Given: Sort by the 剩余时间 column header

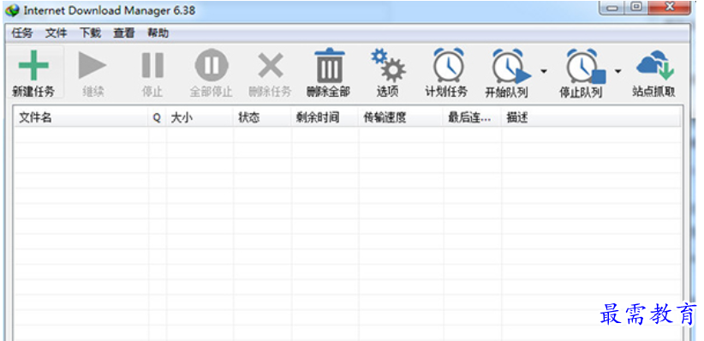Looking at the screenshot, I should click(325, 117).
